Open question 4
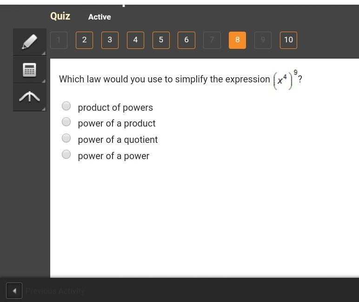 (135, 40)
